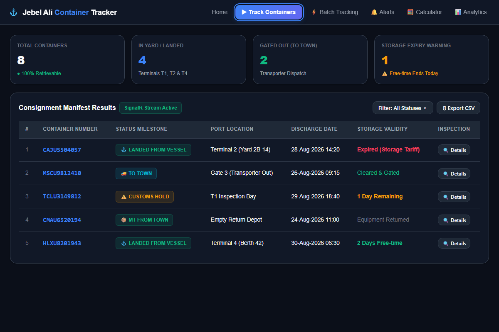Show Details for container HLXU8201943
The image size is (499, 332).
(x=454, y=243)
